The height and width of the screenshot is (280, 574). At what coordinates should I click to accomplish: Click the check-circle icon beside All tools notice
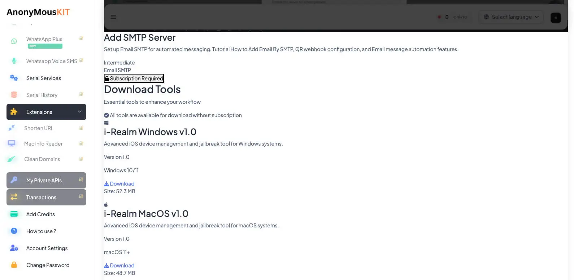tap(106, 115)
